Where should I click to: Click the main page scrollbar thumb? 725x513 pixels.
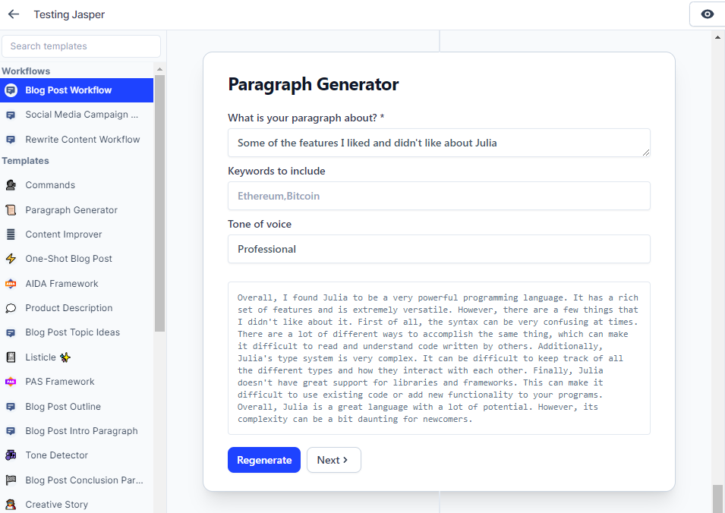tap(717, 499)
